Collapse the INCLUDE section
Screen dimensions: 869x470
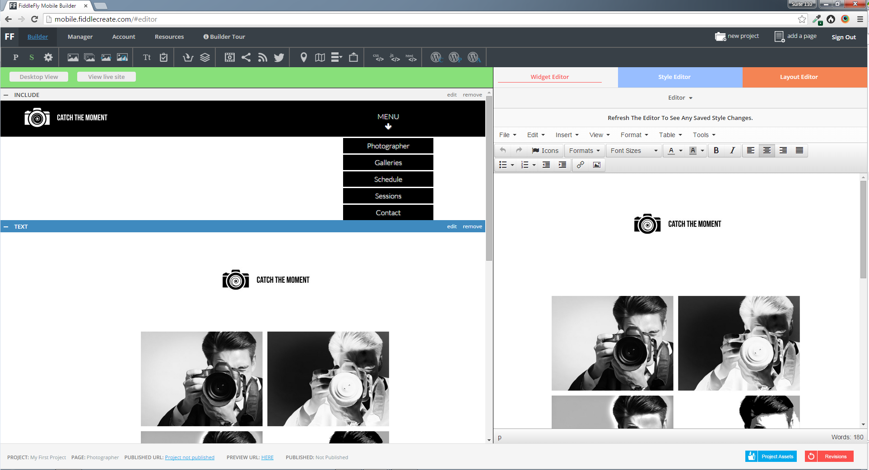coord(6,94)
